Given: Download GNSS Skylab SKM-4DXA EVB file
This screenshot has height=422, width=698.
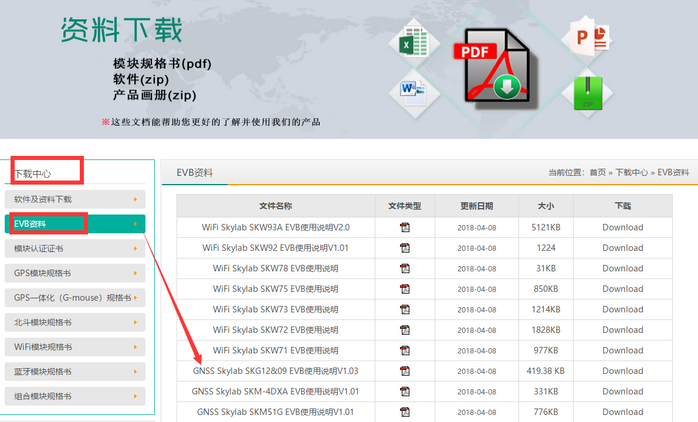Looking at the screenshot, I should point(622,392).
